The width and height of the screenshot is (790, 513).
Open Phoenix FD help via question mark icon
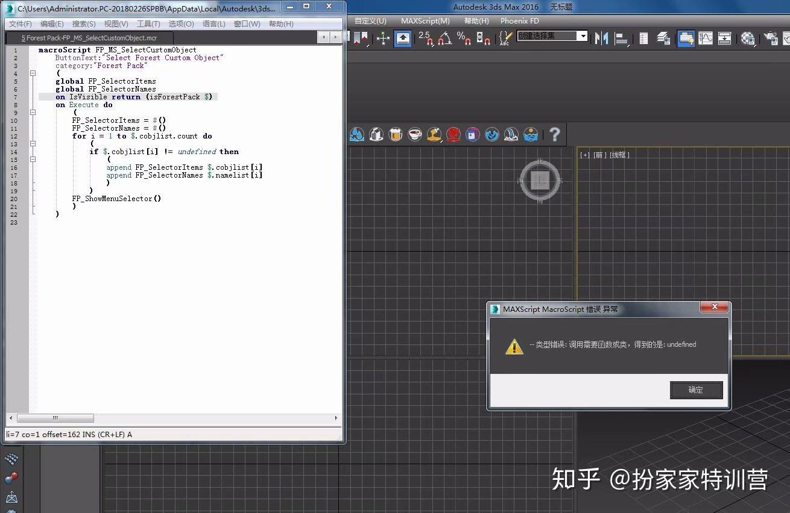coord(554,134)
